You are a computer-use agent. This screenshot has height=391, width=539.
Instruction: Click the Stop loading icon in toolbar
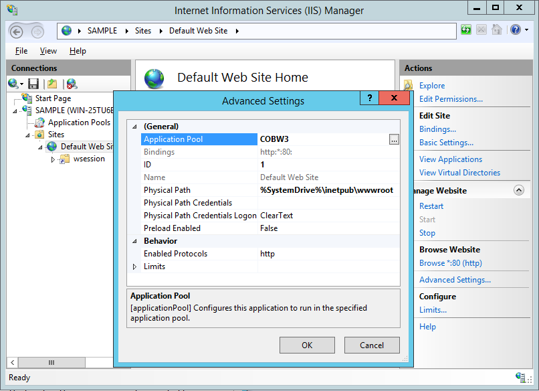(481, 30)
